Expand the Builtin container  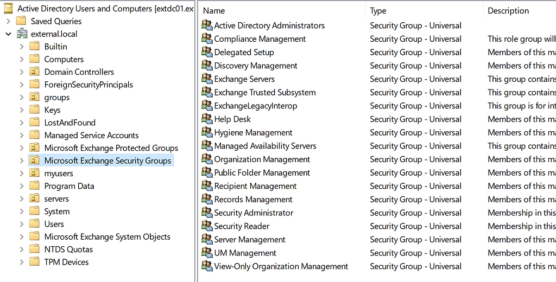tap(22, 47)
